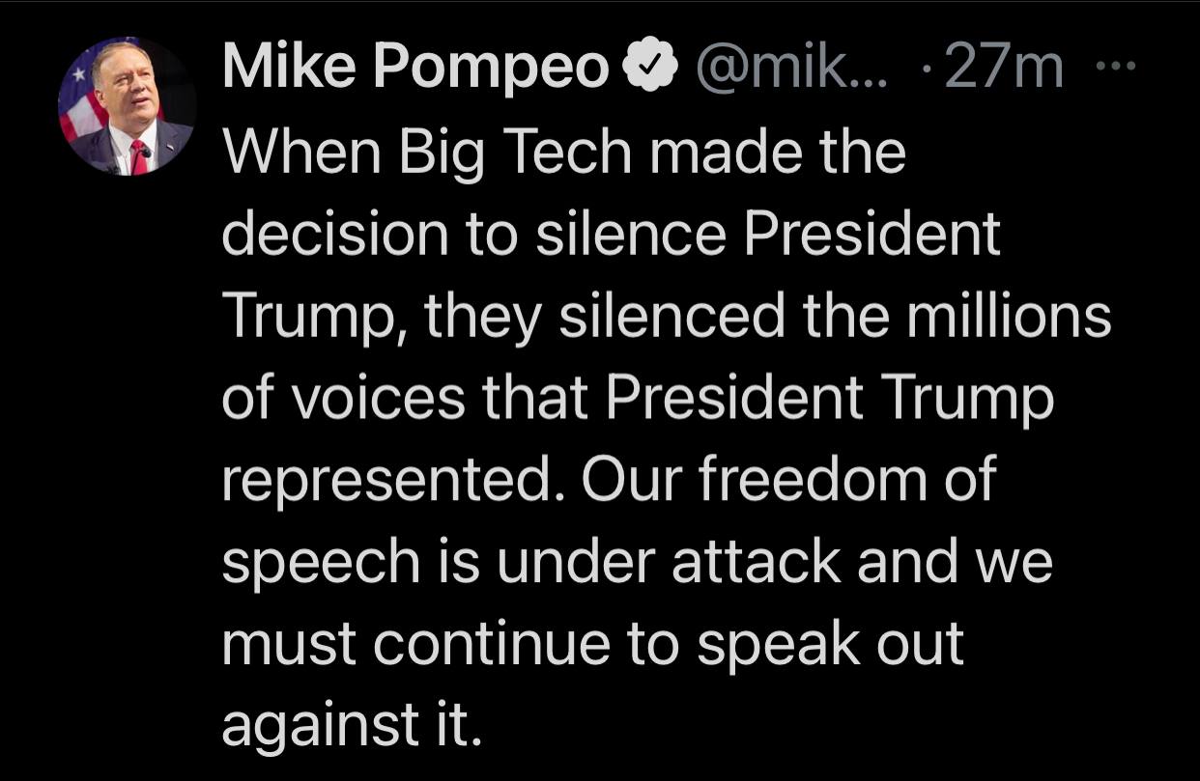The image size is (1200, 781).
Task: Open the three-dot more options menu
Action: (x=1117, y=68)
